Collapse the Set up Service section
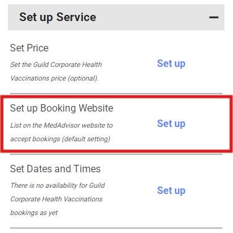The height and width of the screenshot is (233, 233). (x=214, y=17)
